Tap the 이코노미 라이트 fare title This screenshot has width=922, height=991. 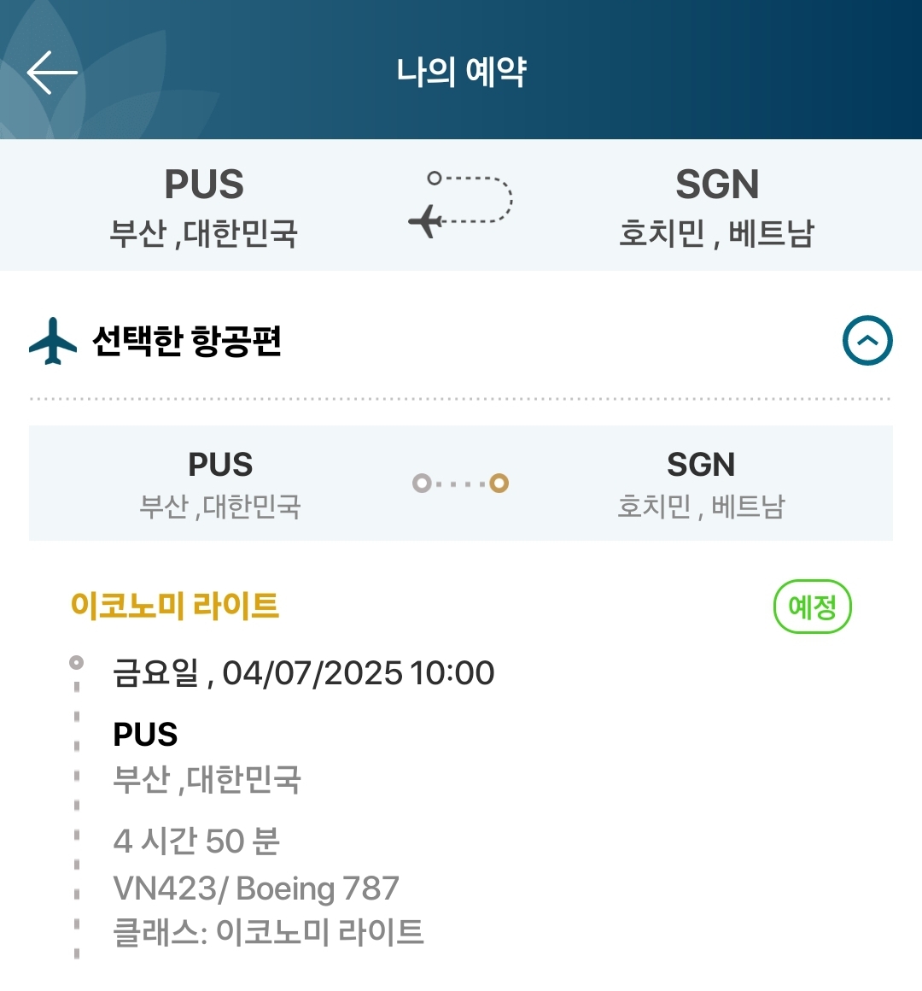pos(175,606)
